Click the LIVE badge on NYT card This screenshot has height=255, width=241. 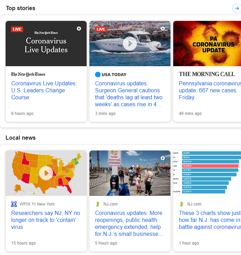pyautogui.click(x=17, y=29)
